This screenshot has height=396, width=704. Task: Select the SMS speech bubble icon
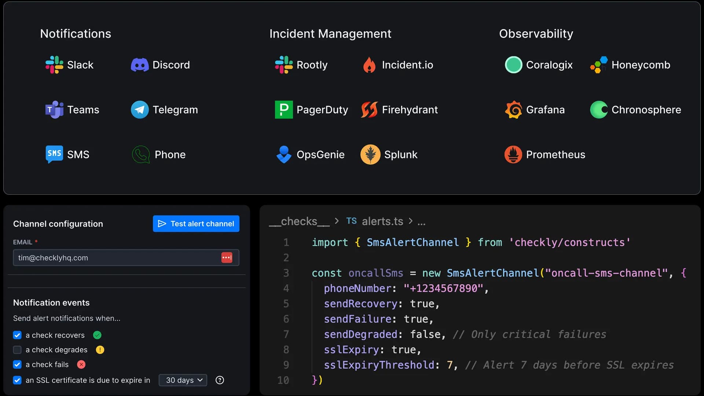click(x=54, y=154)
